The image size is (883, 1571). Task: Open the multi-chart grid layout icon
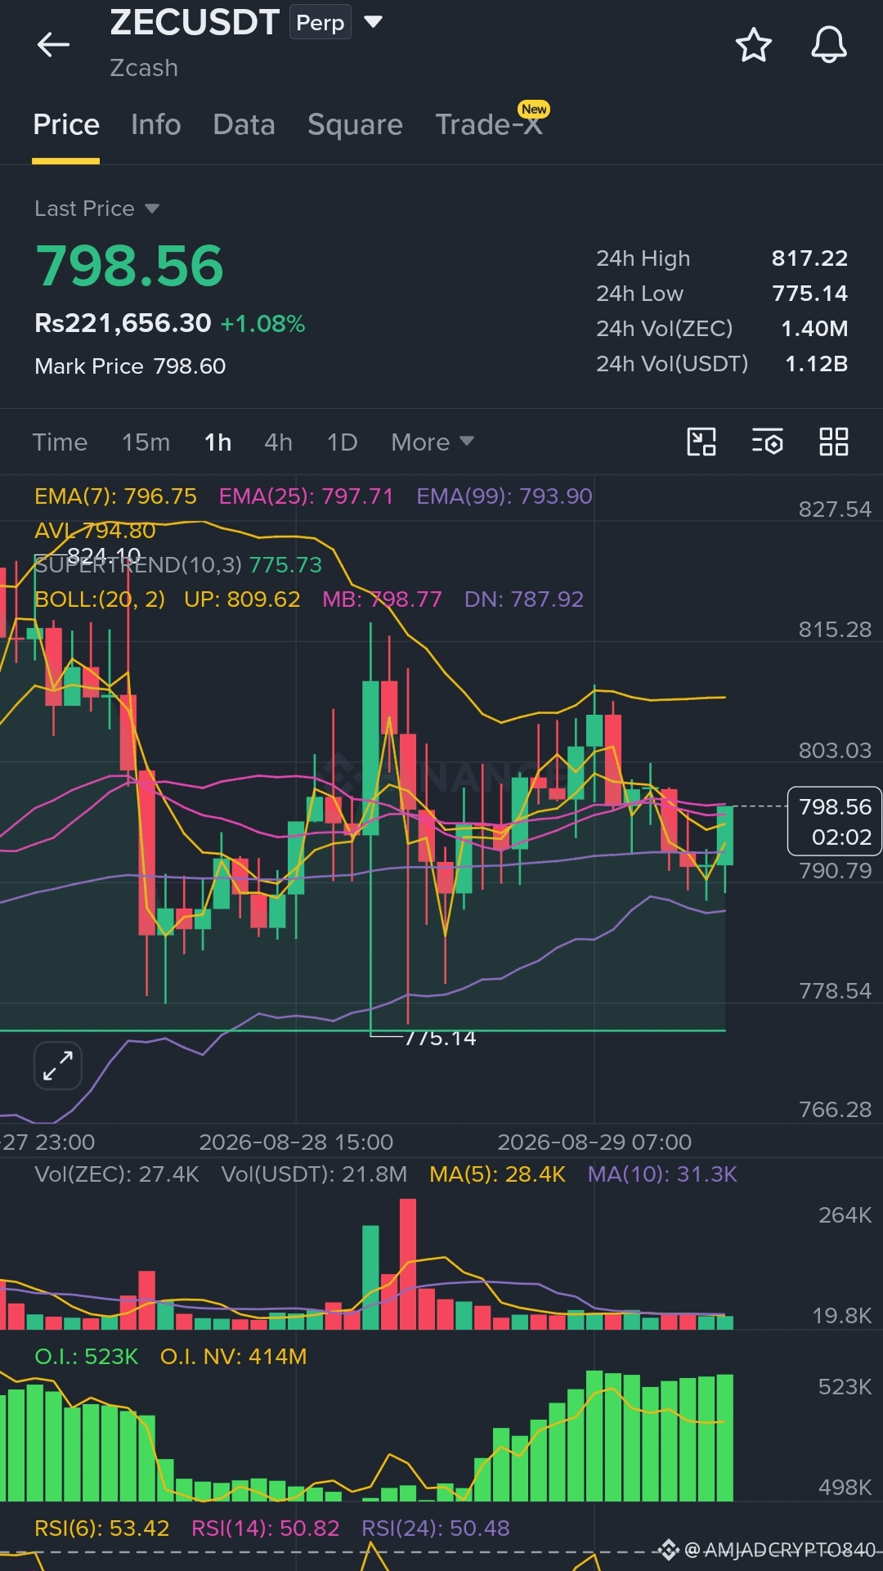(x=834, y=442)
